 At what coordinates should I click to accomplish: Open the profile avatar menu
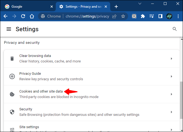[169, 16]
